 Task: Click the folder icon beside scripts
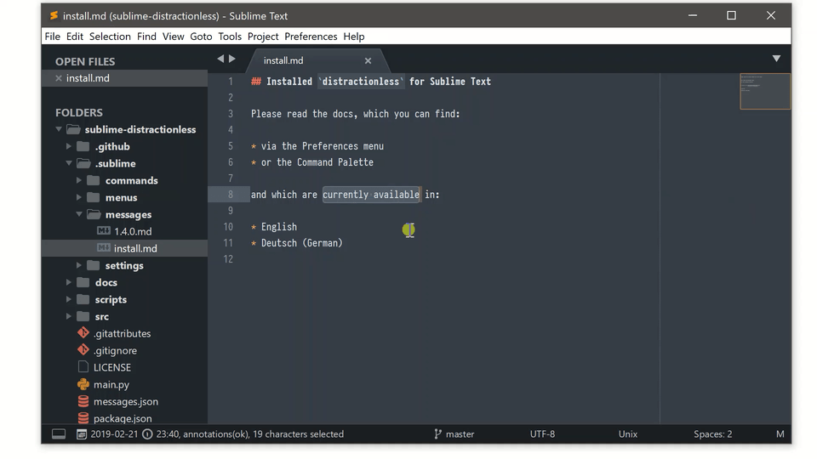pyautogui.click(x=83, y=299)
